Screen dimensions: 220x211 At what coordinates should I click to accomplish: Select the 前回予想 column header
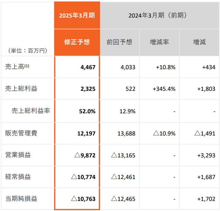click(119, 43)
